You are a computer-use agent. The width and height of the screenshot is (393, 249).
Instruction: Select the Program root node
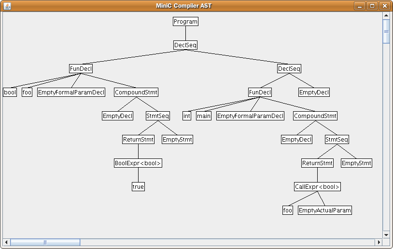(186, 22)
